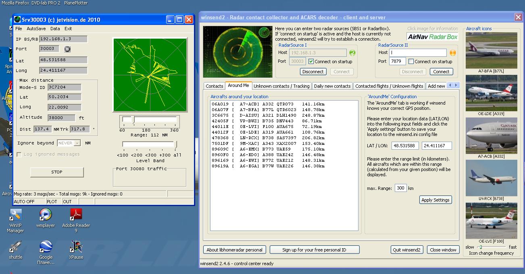Click Disconnect for RadarSource I

coord(313,72)
